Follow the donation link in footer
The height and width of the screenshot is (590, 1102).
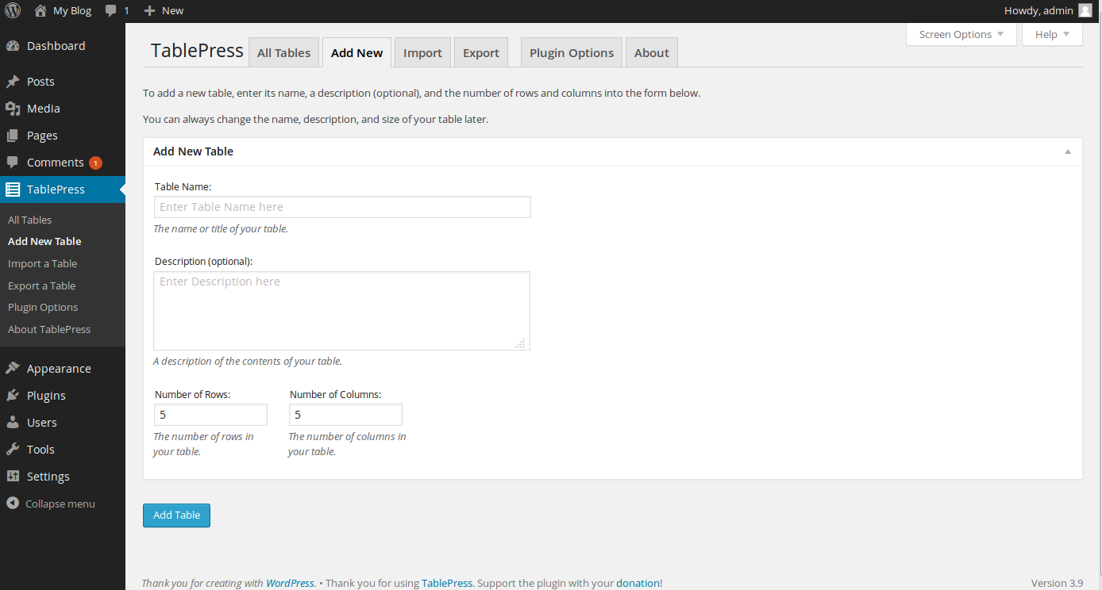[x=638, y=583]
